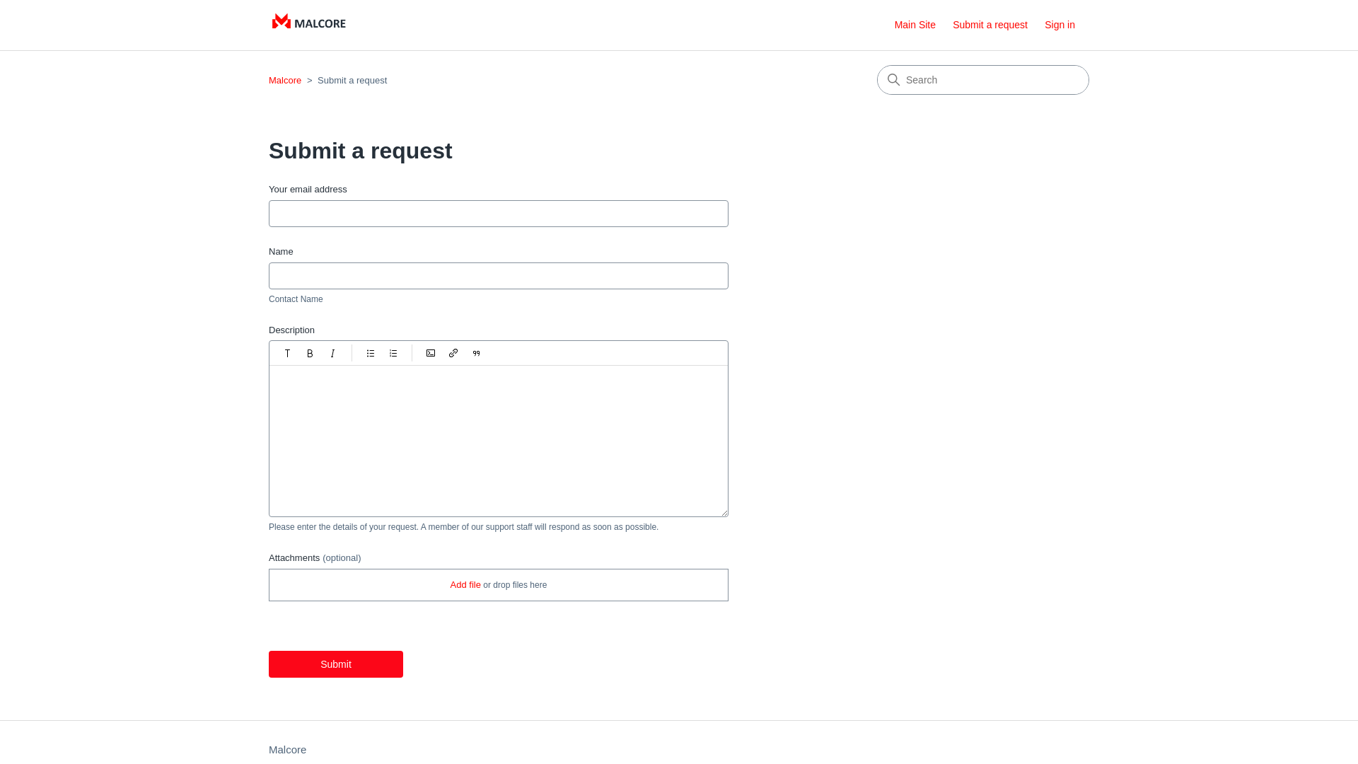Click the Malcore logo in header
The width and height of the screenshot is (1358, 764).
click(x=308, y=23)
